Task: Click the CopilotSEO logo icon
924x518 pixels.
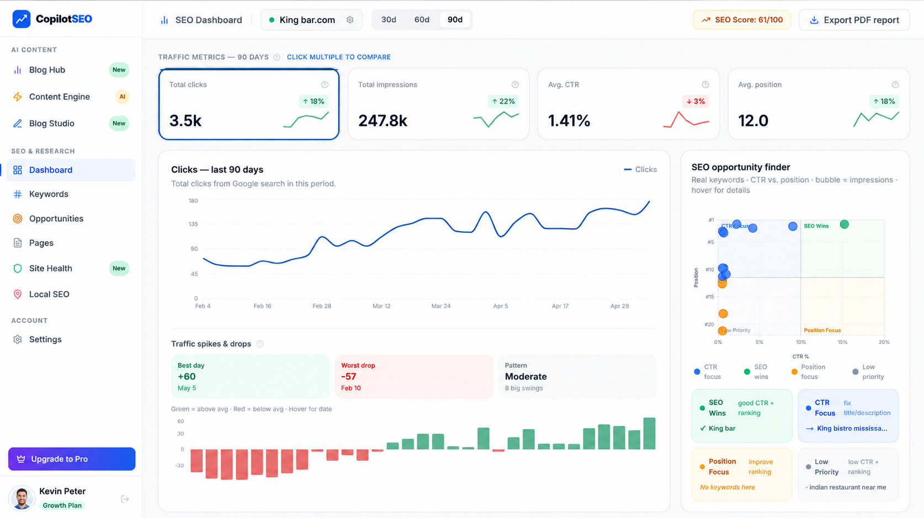Action: [x=22, y=19]
